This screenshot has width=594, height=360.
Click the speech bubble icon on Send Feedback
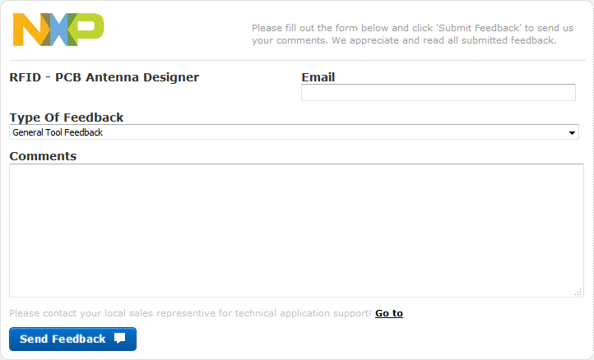120,339
